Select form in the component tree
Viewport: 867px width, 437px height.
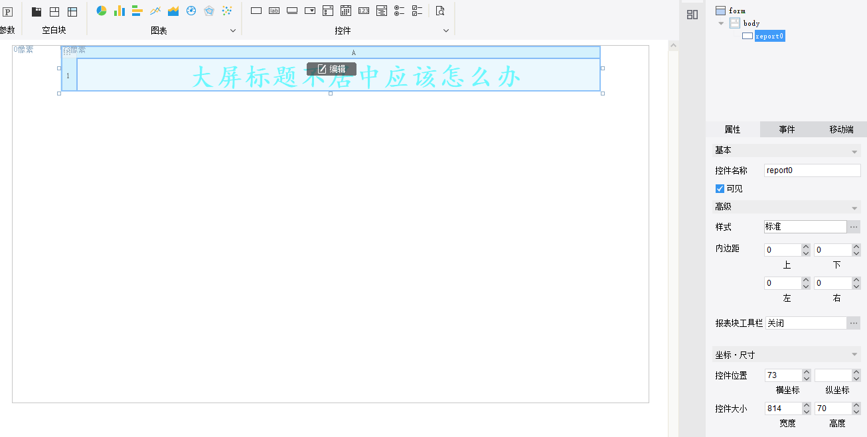[737, 11]
